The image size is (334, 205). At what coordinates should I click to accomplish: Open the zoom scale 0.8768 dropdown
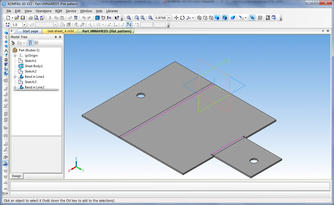tap(169, 18)
